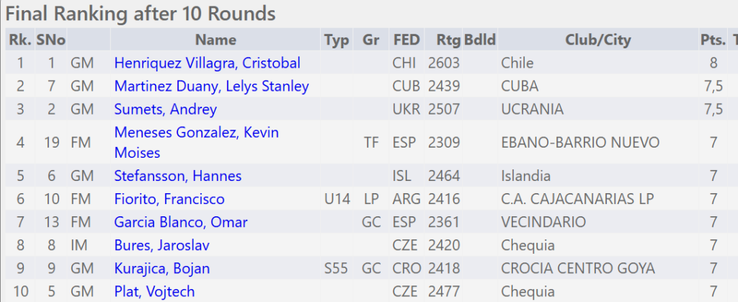Open the Plat, Vojtech link

click(x=154, y=292)
